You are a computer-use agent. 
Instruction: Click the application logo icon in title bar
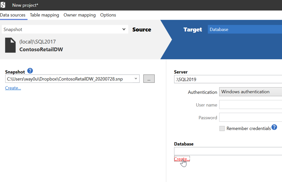click(x=4, y=5)
